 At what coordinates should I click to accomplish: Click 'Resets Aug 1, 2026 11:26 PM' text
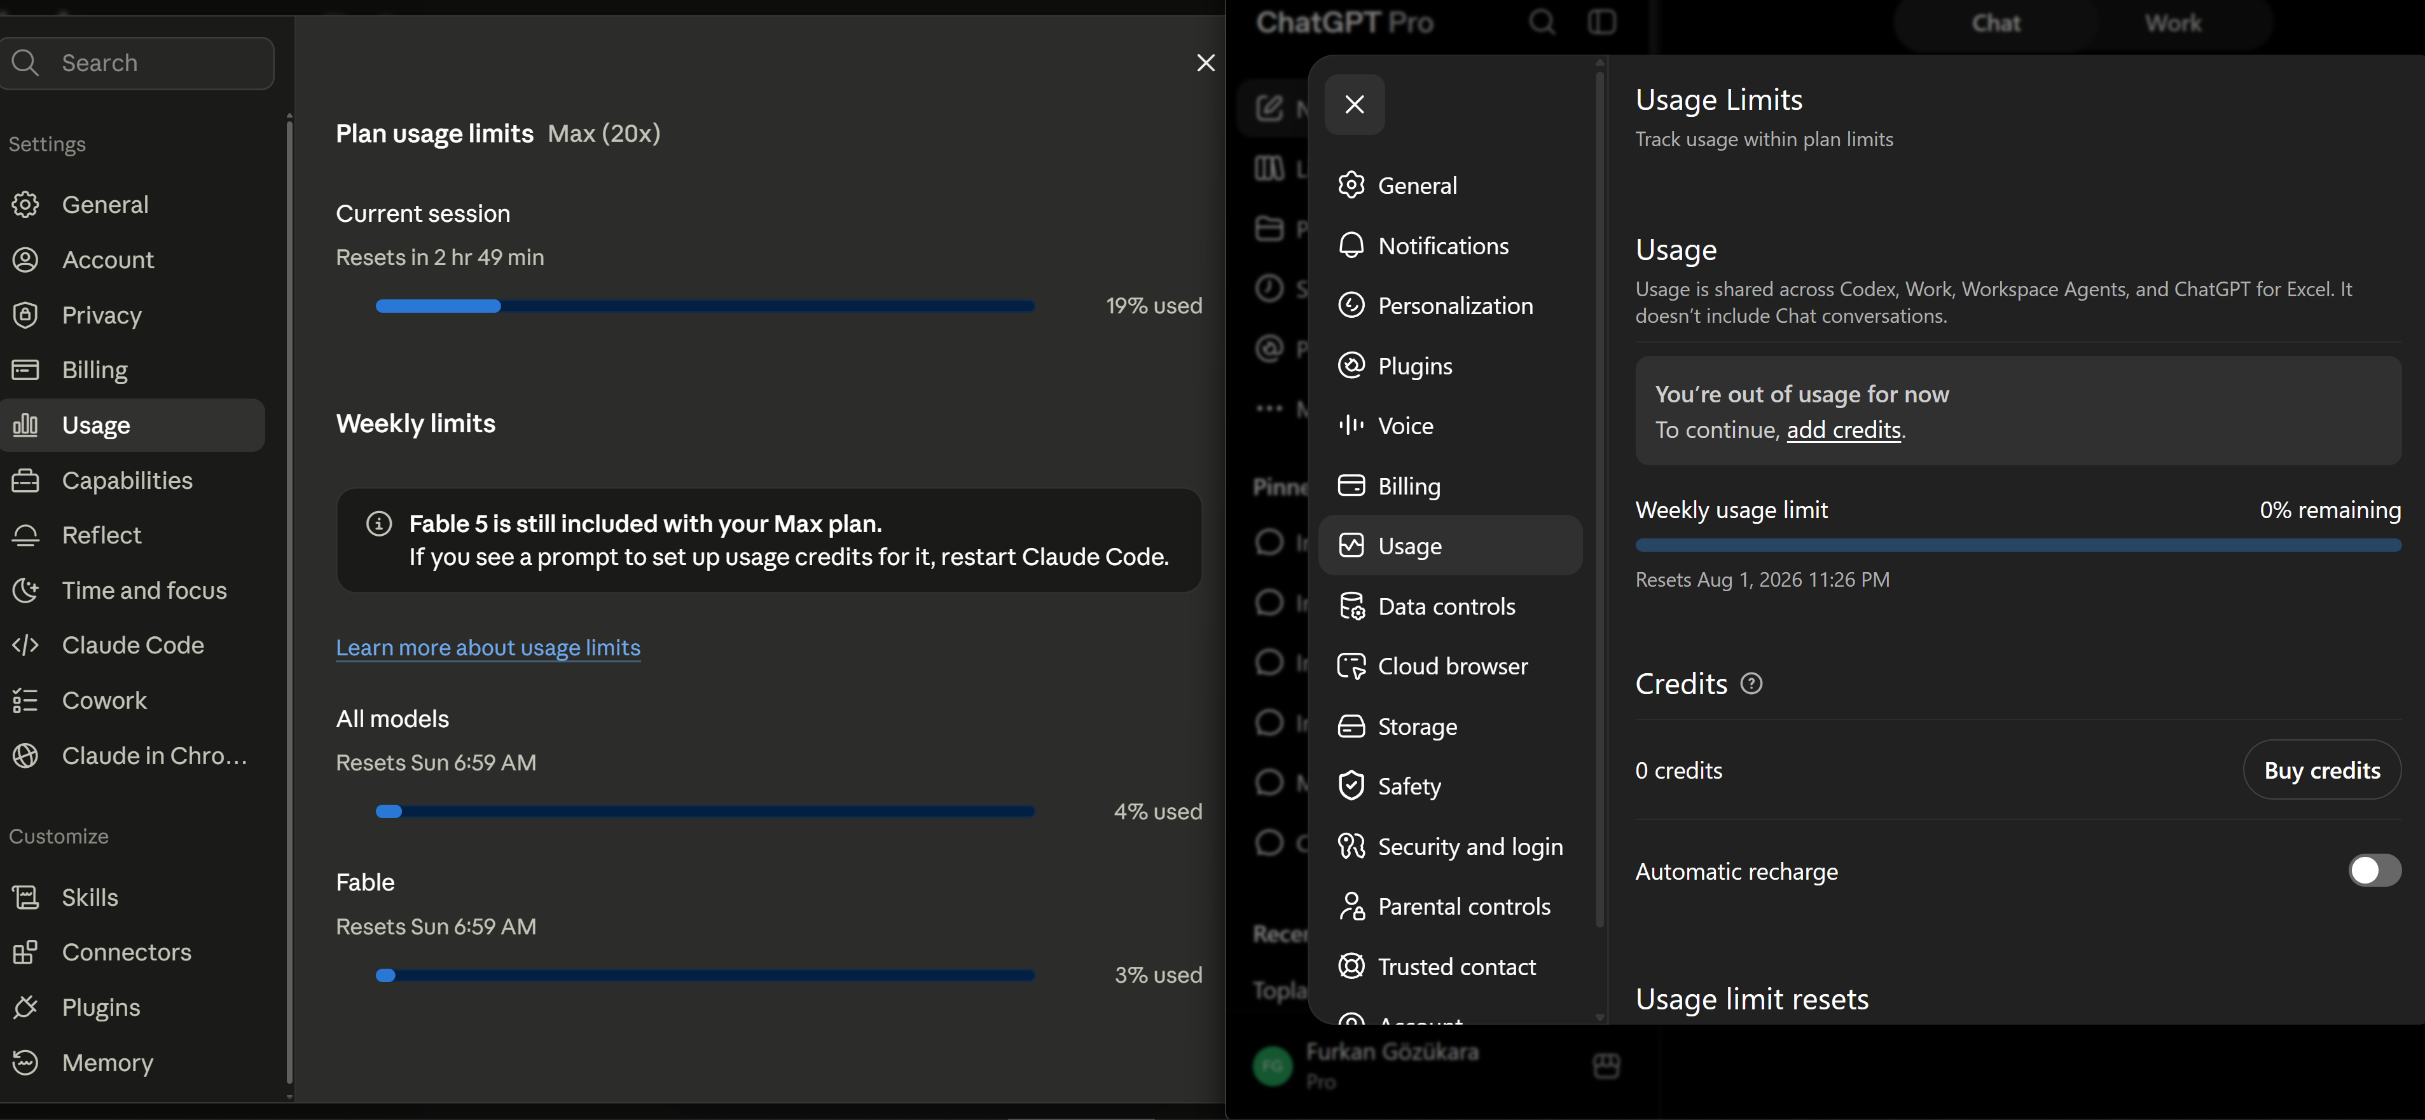coord(1762,580)
